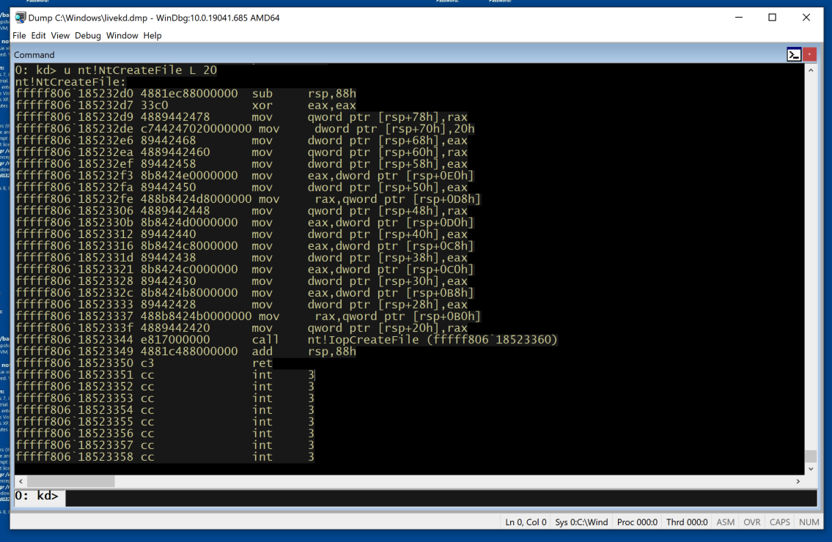Toggle ASM mode in status bar
832x542 pixels.
[726, 522]
